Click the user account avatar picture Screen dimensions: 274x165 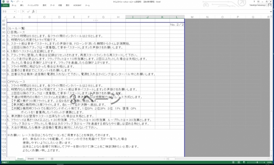(x=270, y=6)
